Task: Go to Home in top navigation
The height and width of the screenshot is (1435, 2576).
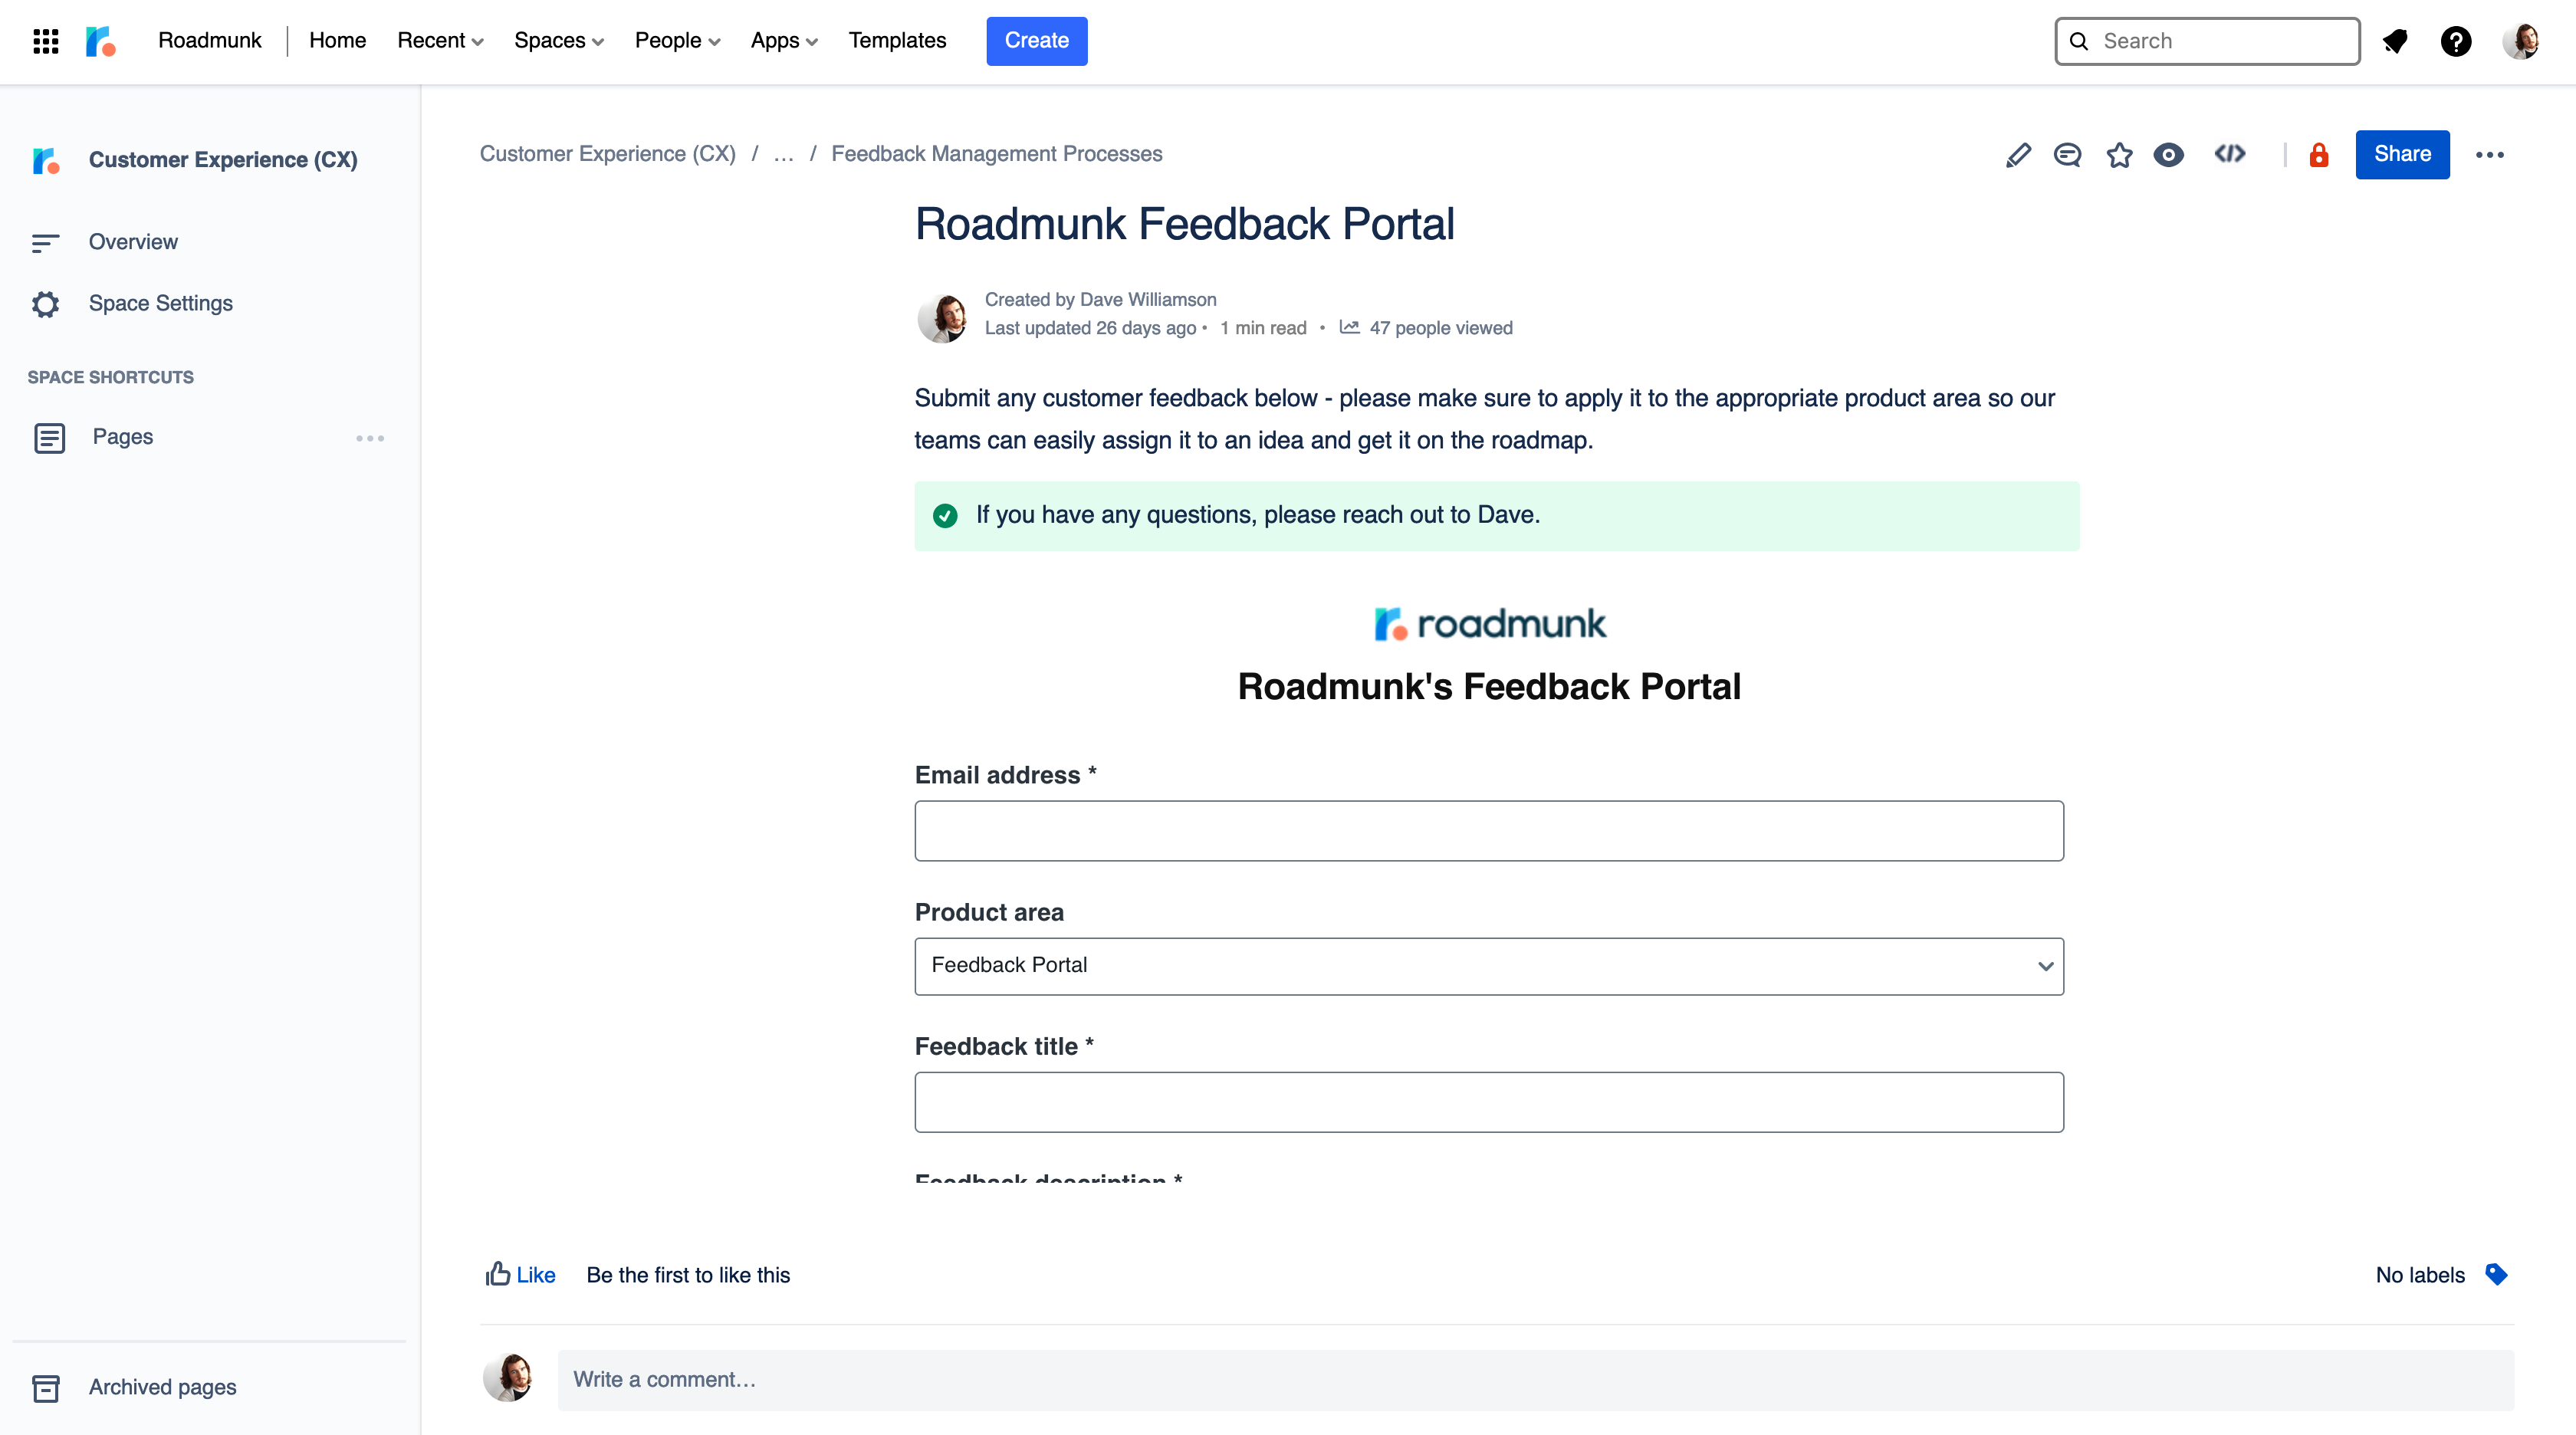Action: click(x=337, y=41)
